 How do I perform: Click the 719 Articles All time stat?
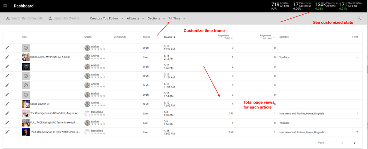280,6
